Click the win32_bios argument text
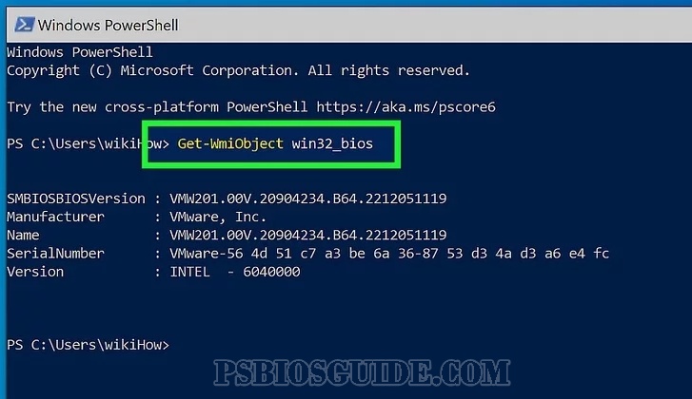 [332, 144]
